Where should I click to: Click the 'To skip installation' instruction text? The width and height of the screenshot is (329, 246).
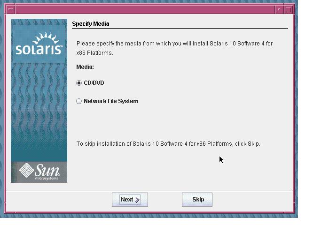click(168, 144)
